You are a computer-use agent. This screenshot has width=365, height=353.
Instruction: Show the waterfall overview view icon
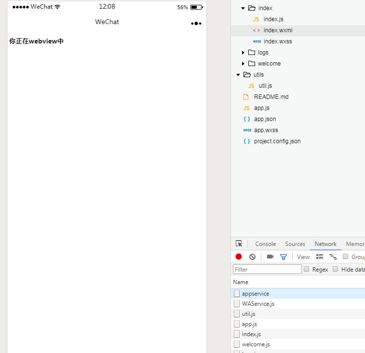[x=333, y=257]
